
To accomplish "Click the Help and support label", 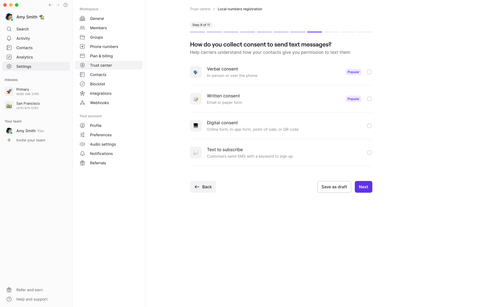I will [x=32, y=299].
